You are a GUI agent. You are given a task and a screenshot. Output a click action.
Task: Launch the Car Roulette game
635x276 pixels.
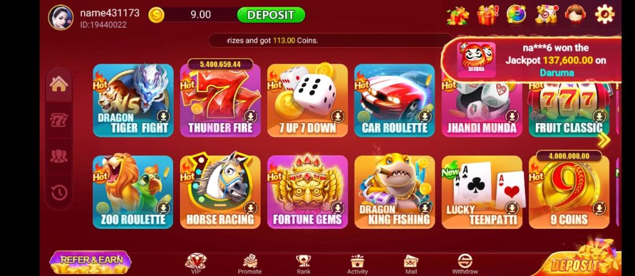(394, 100)
